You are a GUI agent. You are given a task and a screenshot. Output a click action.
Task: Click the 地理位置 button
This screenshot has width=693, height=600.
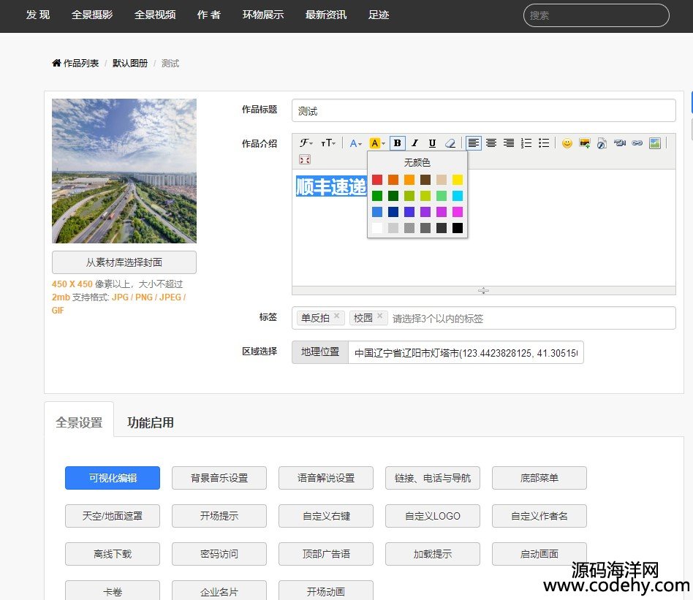[x=320, y=352]
